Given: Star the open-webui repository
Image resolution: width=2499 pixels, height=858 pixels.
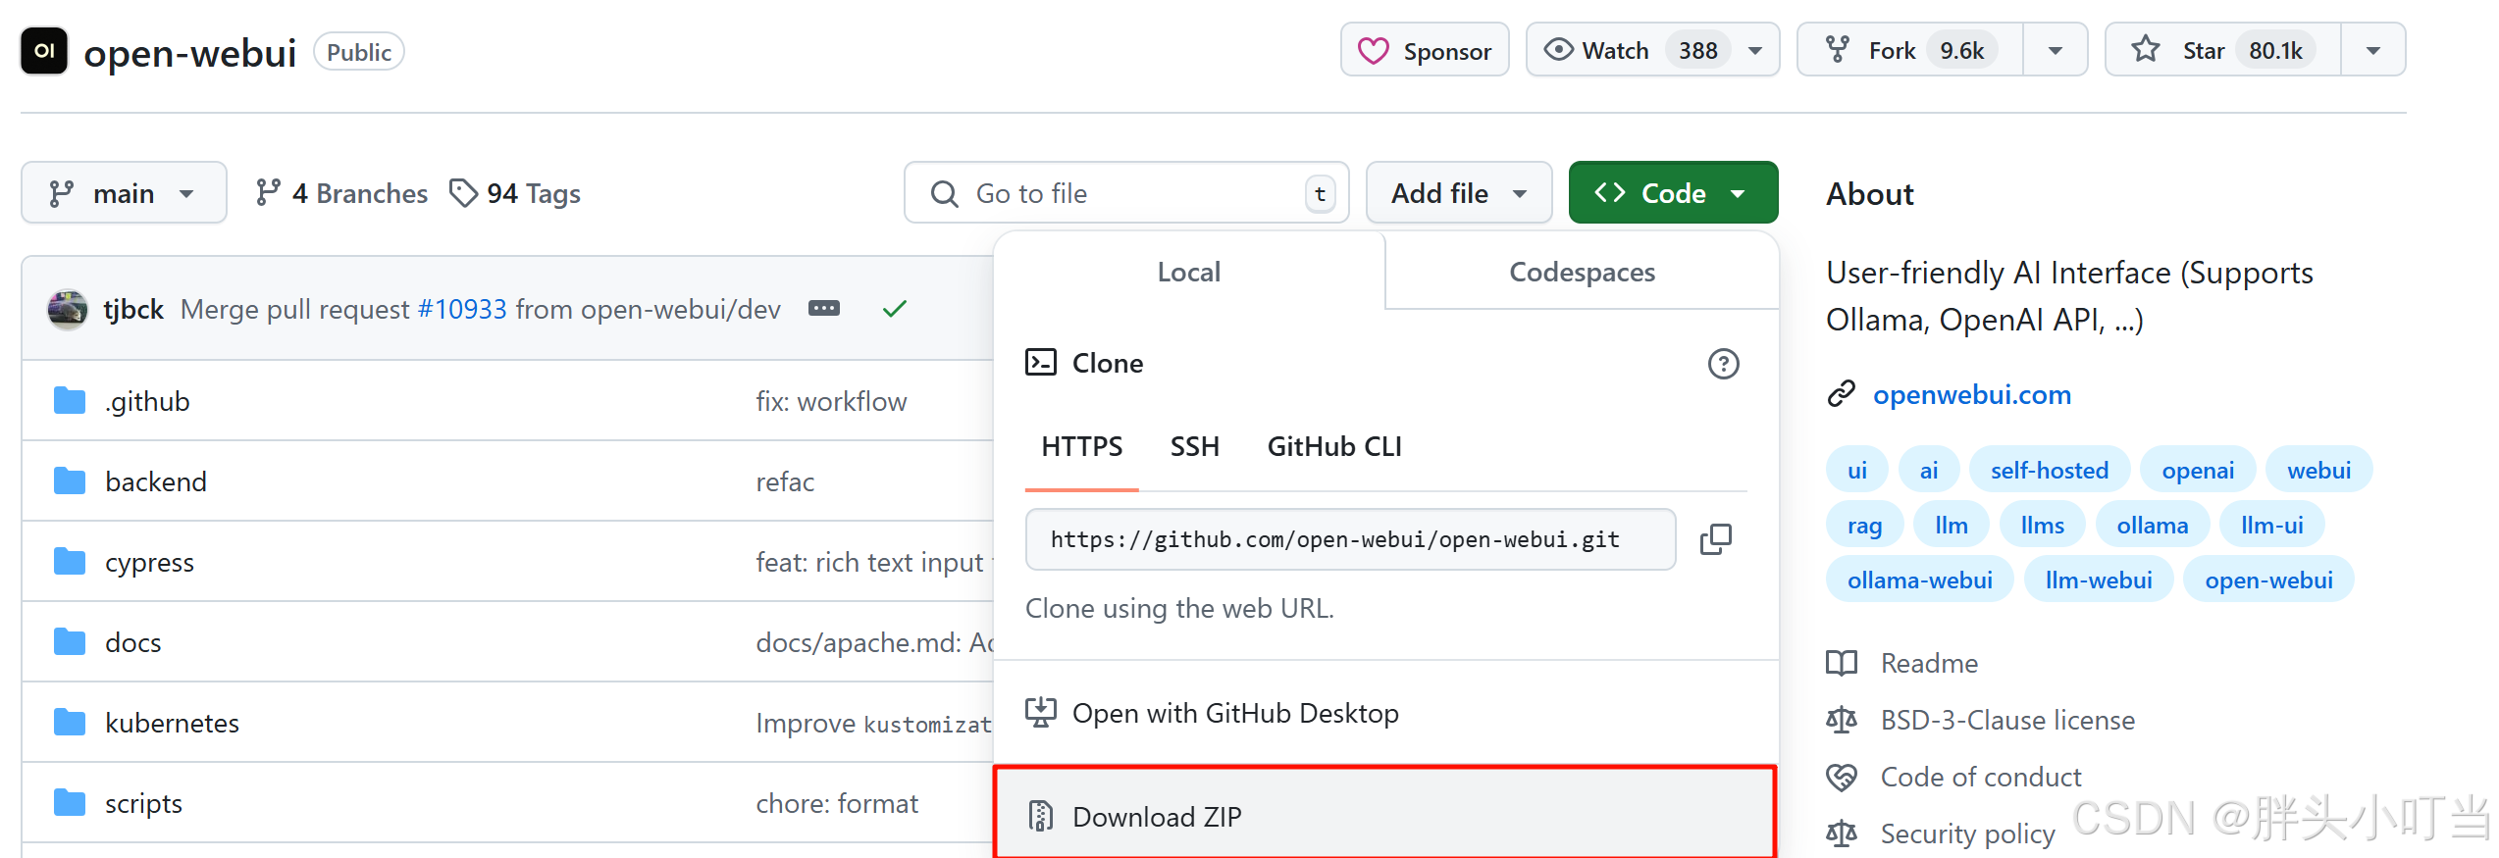Looking at the screenshot, I should (x=2223, y=50).
